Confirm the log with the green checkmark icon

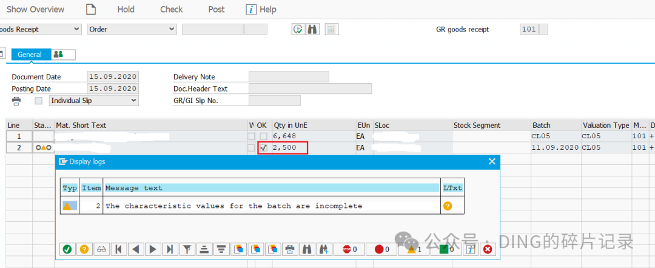coord(67,249)
